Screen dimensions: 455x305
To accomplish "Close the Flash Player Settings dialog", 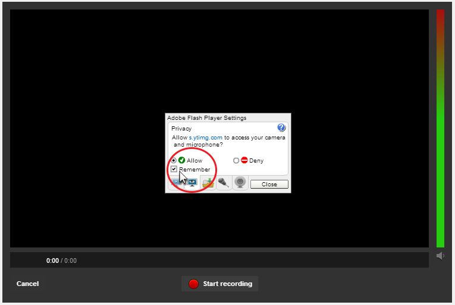I will pos(269,185).
